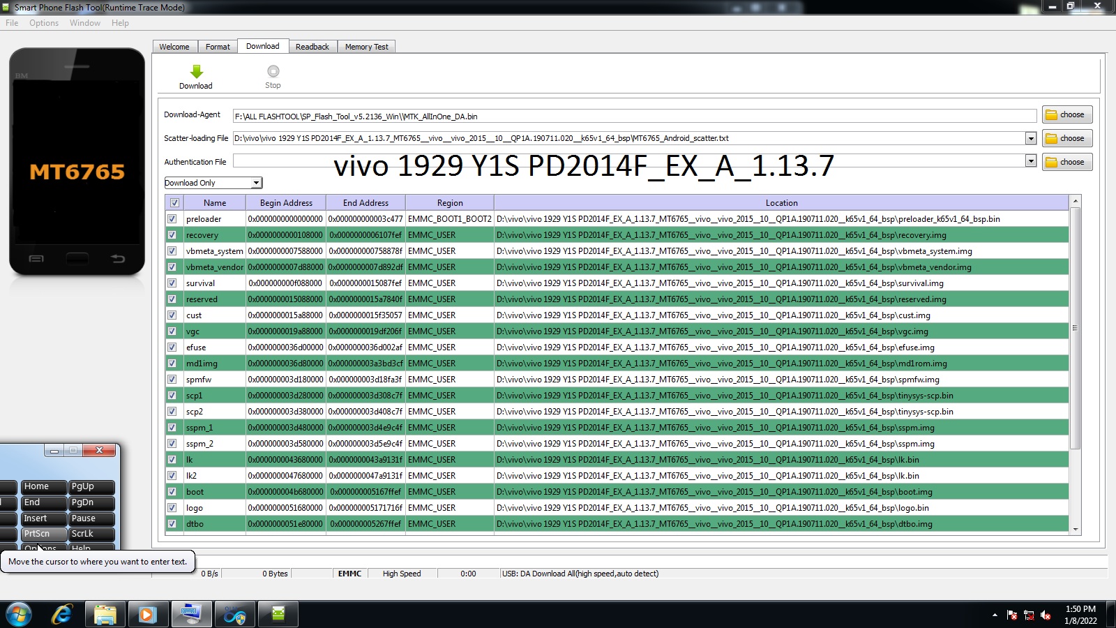Uncheck the recovery partition checkbox
This screenshot has width=1116, height=628.
172,235
